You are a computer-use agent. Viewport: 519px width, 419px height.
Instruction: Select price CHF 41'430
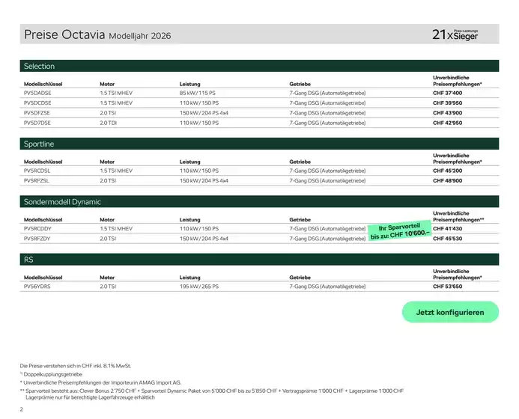pos(448,228)
